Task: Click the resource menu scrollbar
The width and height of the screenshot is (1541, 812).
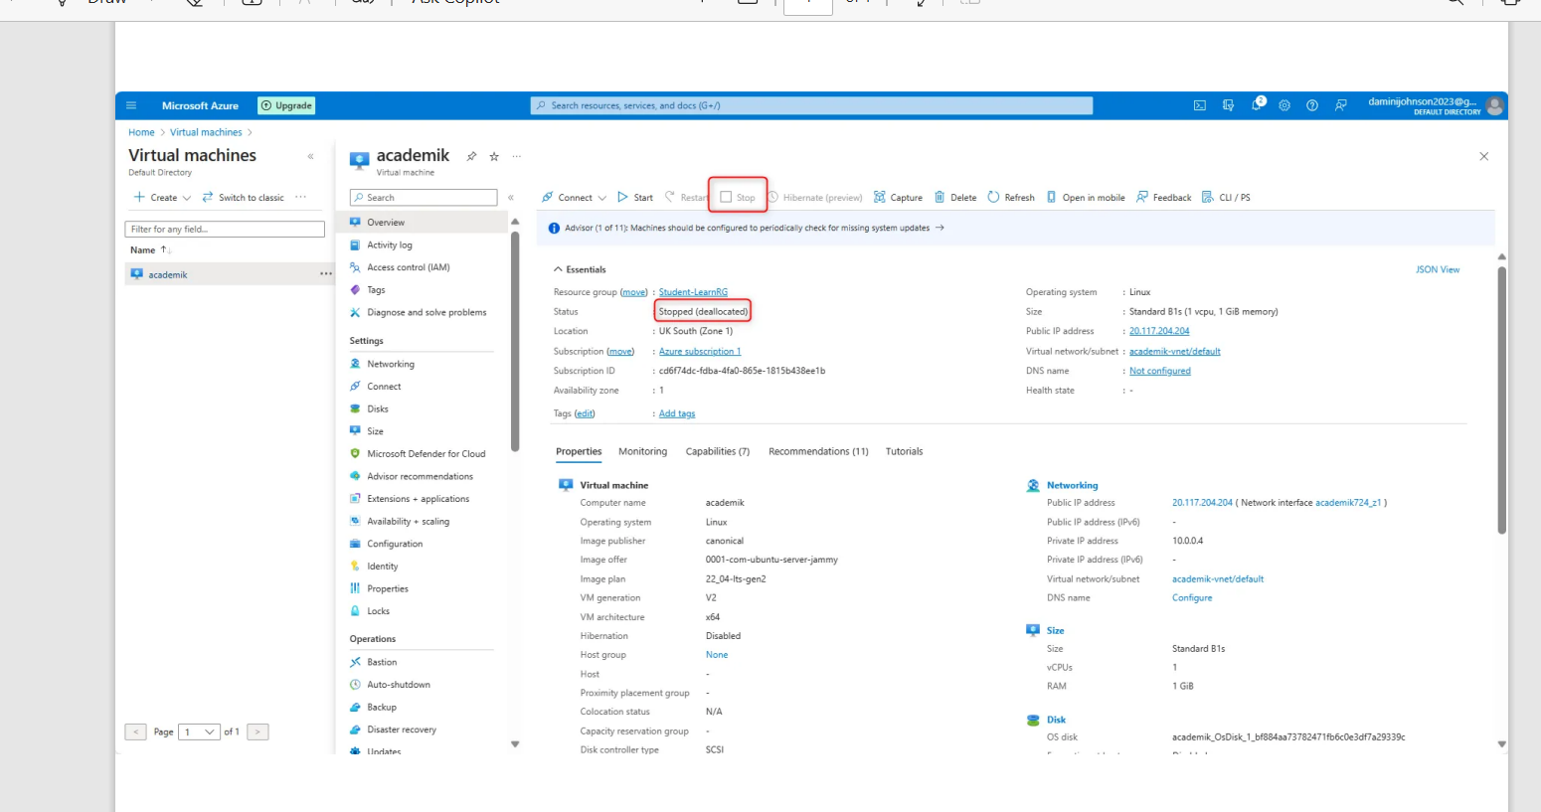Action: click(x=515, y=341)
